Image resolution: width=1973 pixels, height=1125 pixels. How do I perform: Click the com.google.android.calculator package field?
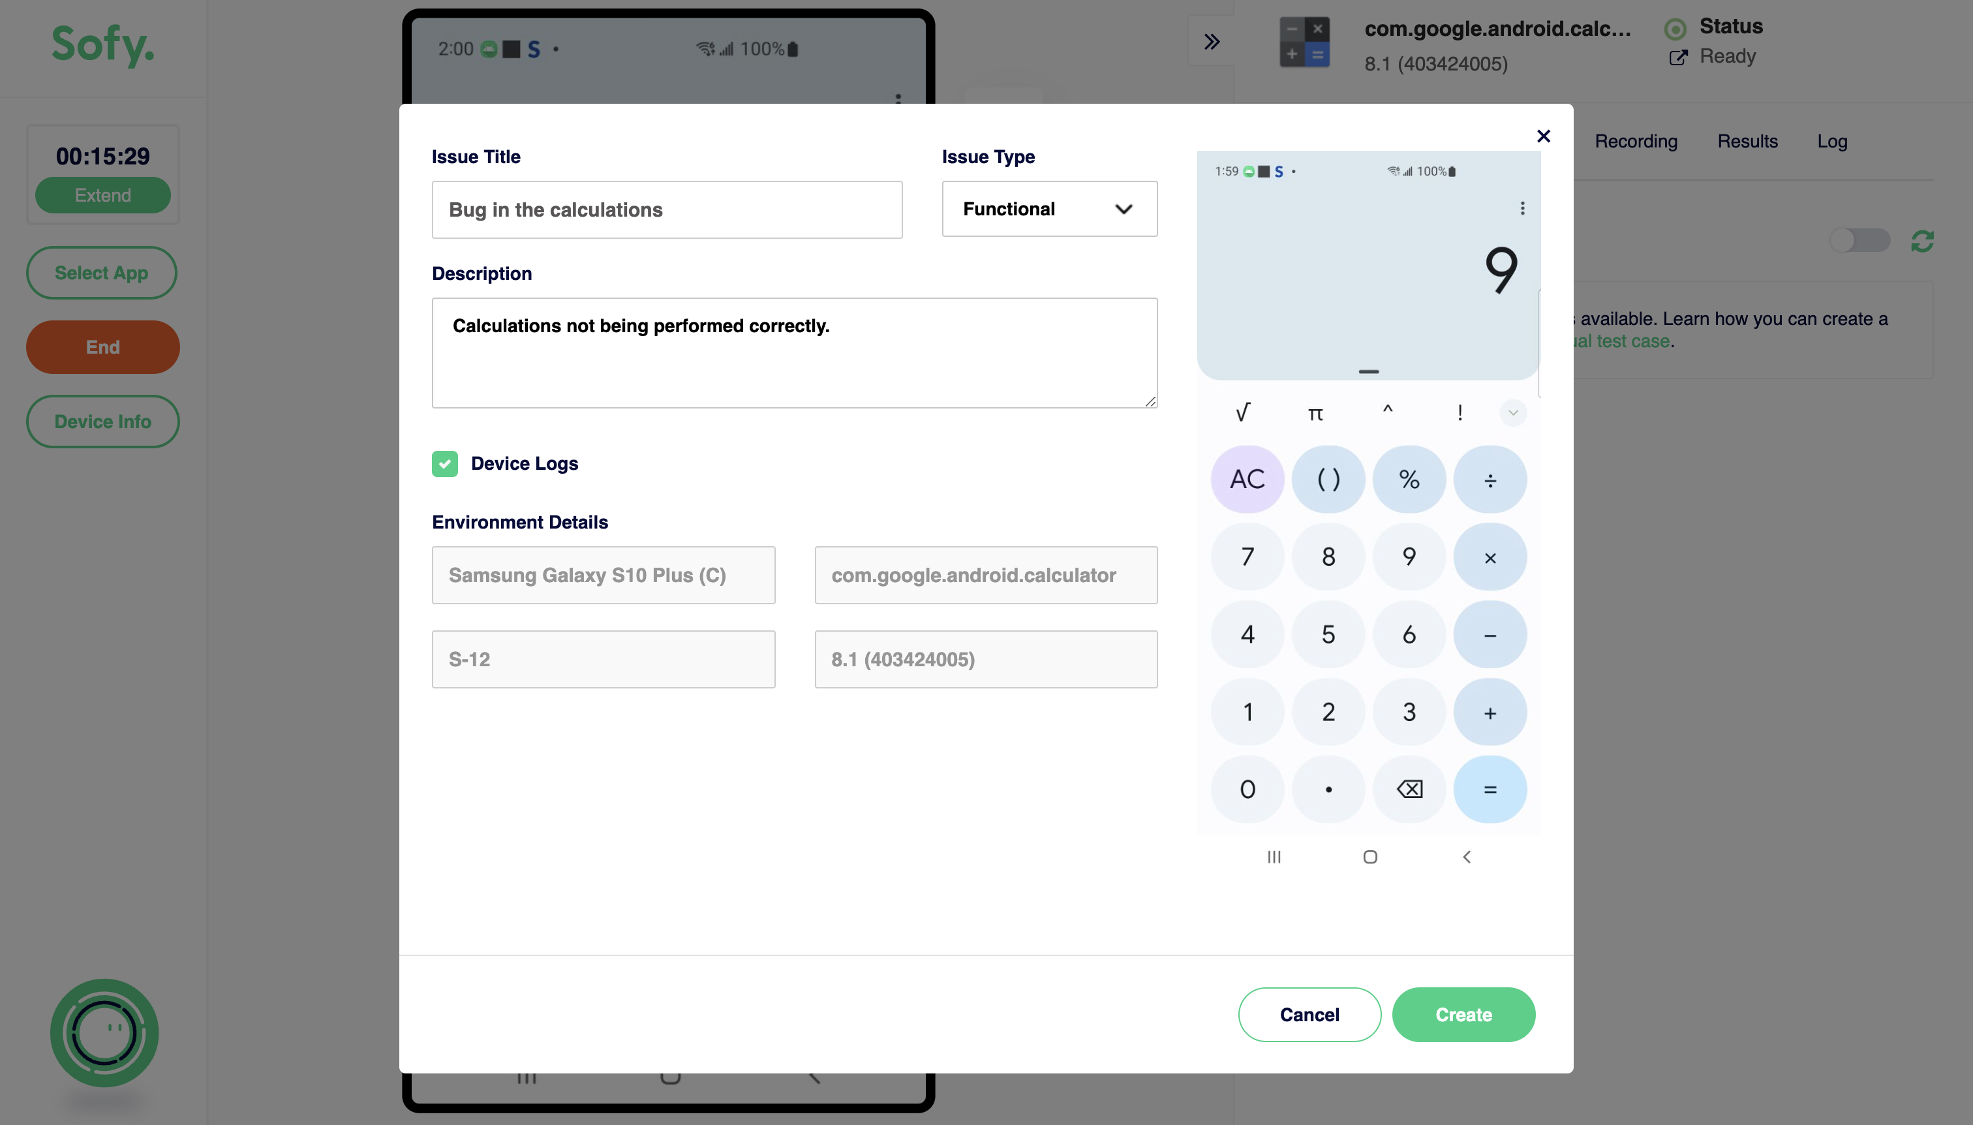click(986, 576)
